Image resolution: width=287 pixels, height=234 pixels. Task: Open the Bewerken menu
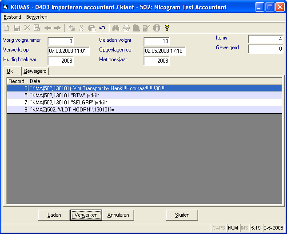pyautogui.click(x=37, y=17)
